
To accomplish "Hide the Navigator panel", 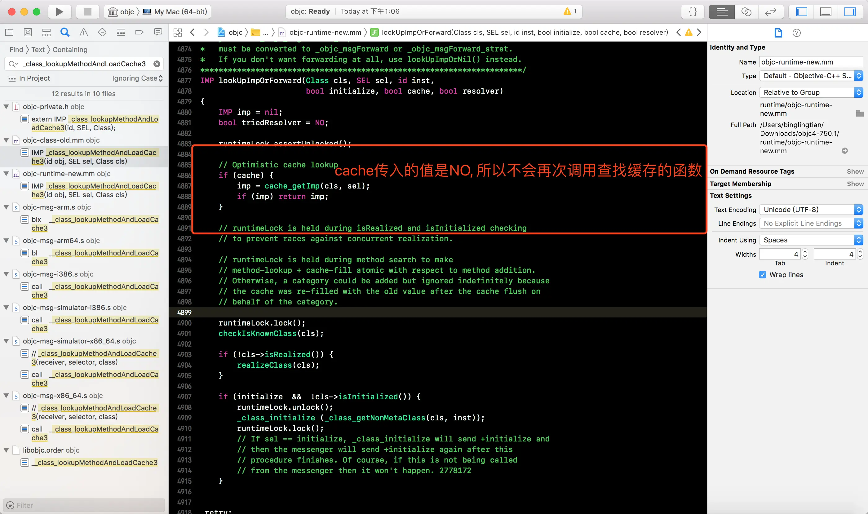I will pos(801,12).
